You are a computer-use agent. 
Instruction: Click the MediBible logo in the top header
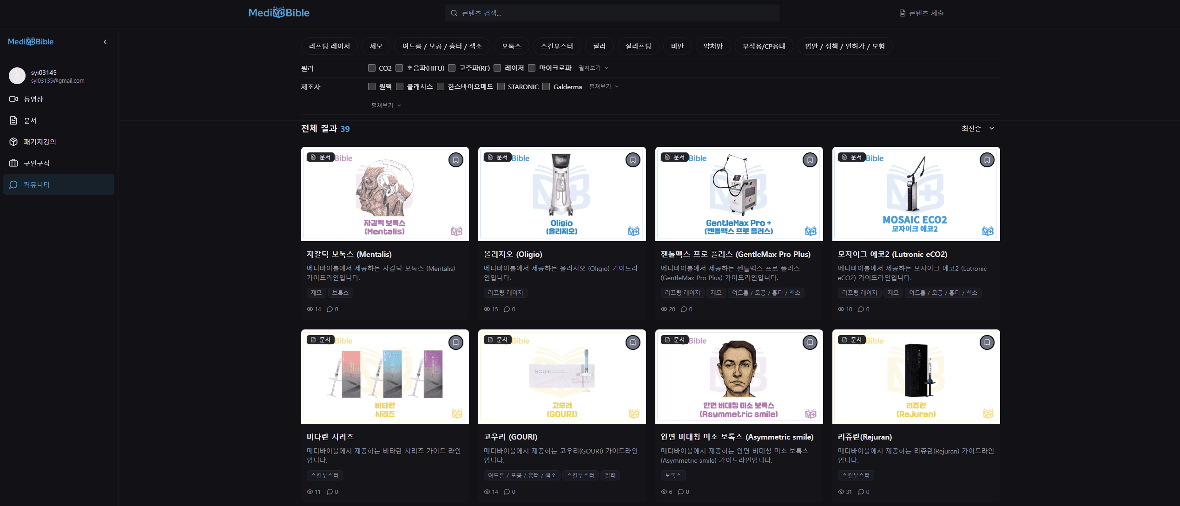tap(279, 13)
